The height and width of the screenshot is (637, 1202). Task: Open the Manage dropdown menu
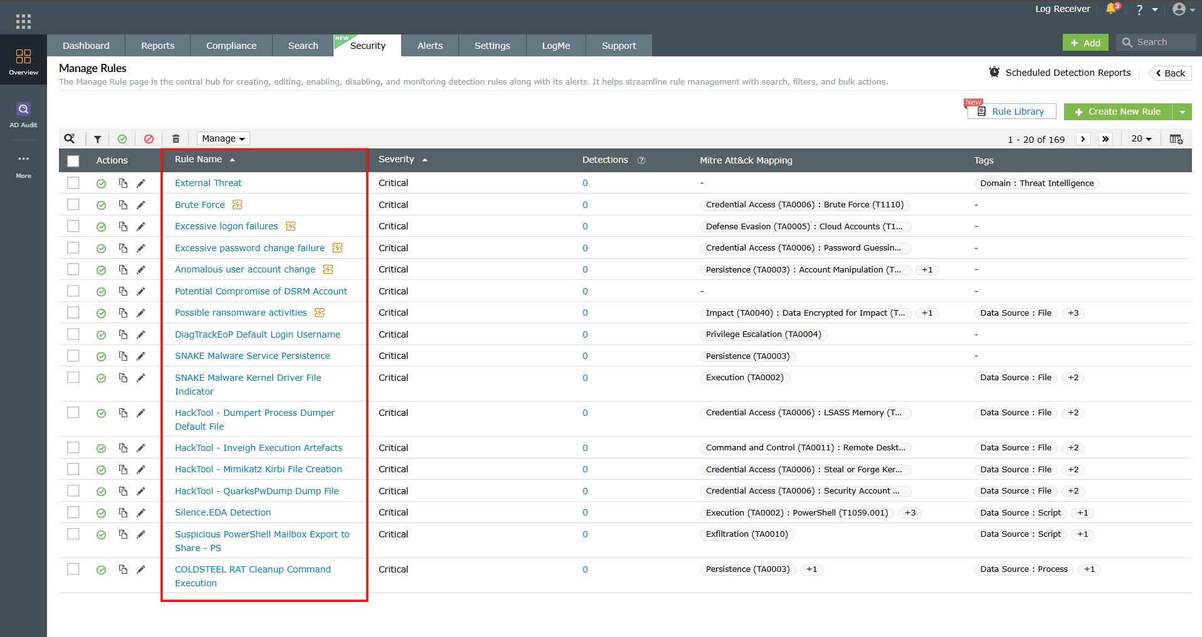(x=223, y=138)
